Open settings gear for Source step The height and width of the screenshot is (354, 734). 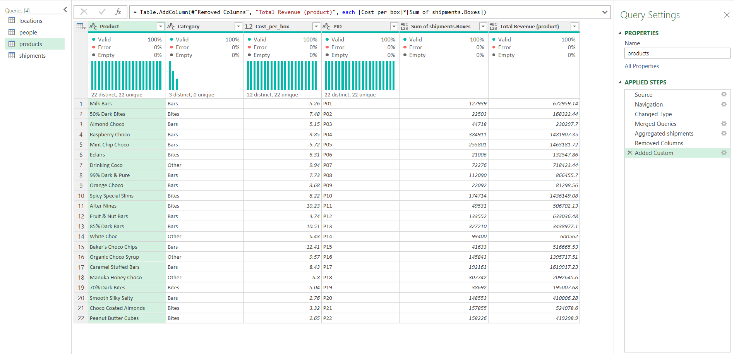click(x=724, y=95)
